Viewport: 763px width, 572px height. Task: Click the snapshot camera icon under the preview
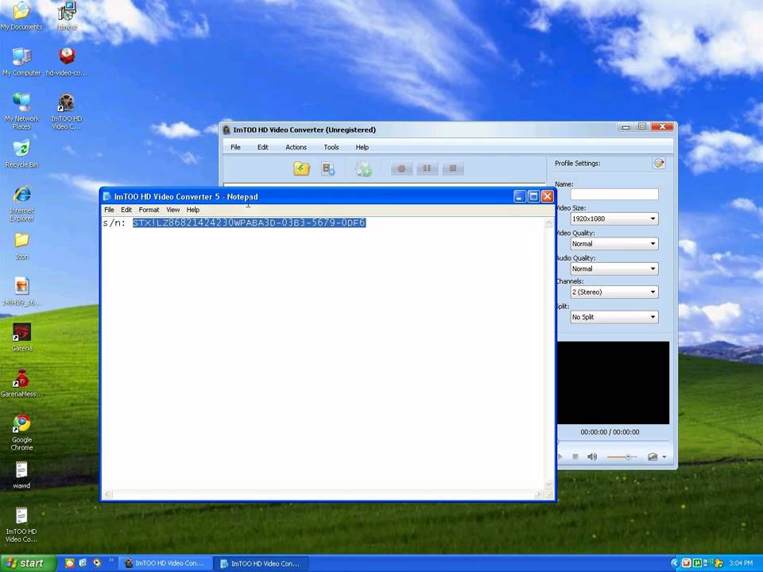click(653, 457)
